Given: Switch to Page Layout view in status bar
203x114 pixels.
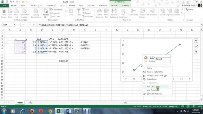Looking at the screenshot, I should click(x=188, y=106).
